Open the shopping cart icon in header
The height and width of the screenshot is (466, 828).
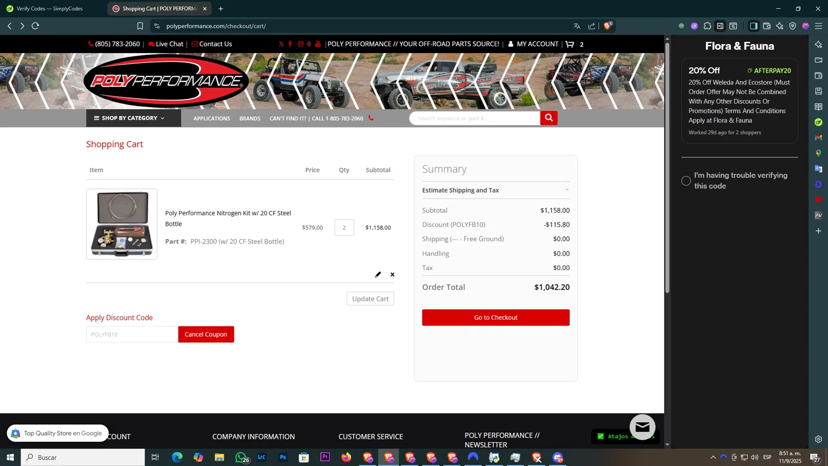(x=570, y=44)
